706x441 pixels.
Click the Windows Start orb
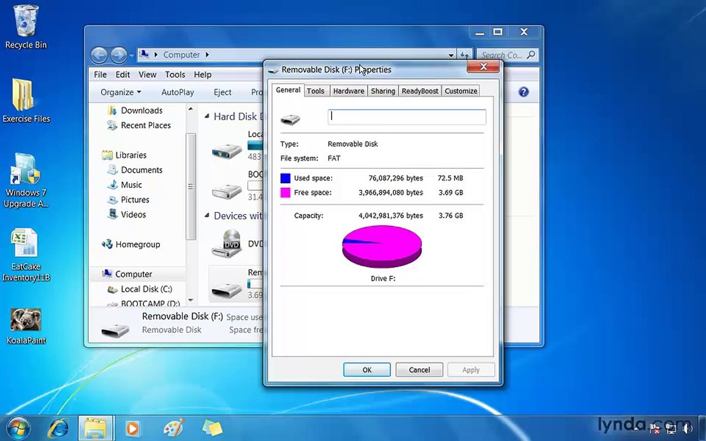(x=18, y=428)
